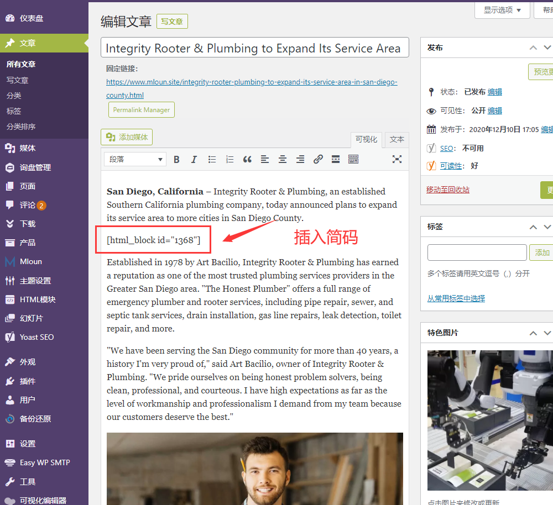Move 标签 panel down with arrow

click(x=547, y=227)
